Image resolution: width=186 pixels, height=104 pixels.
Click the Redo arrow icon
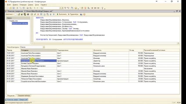[x=37, y=8]
